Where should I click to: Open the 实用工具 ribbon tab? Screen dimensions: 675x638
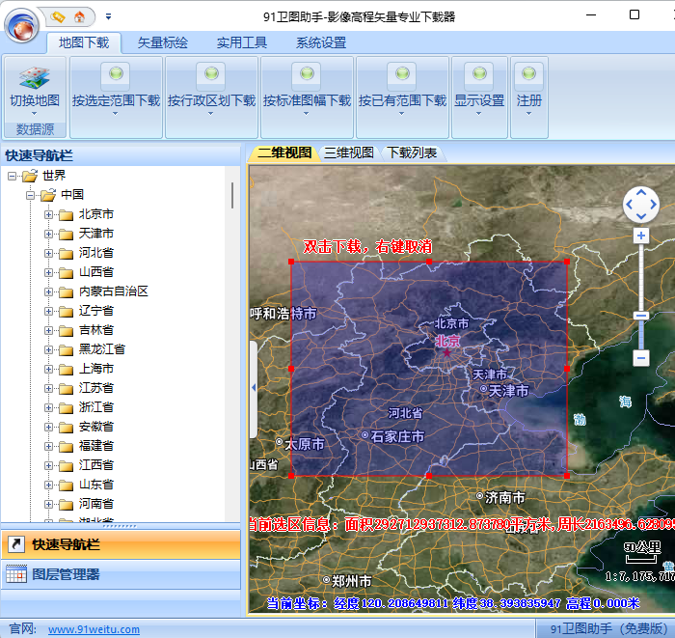coord(242,42)
